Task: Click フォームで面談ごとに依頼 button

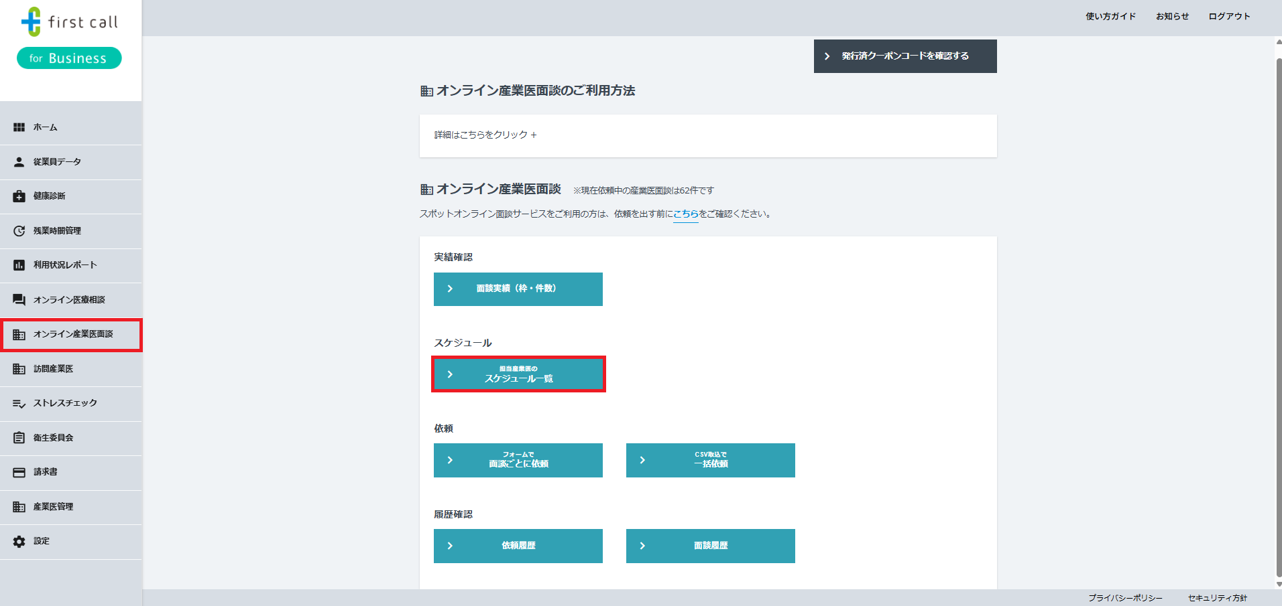Action: point(518,460)
